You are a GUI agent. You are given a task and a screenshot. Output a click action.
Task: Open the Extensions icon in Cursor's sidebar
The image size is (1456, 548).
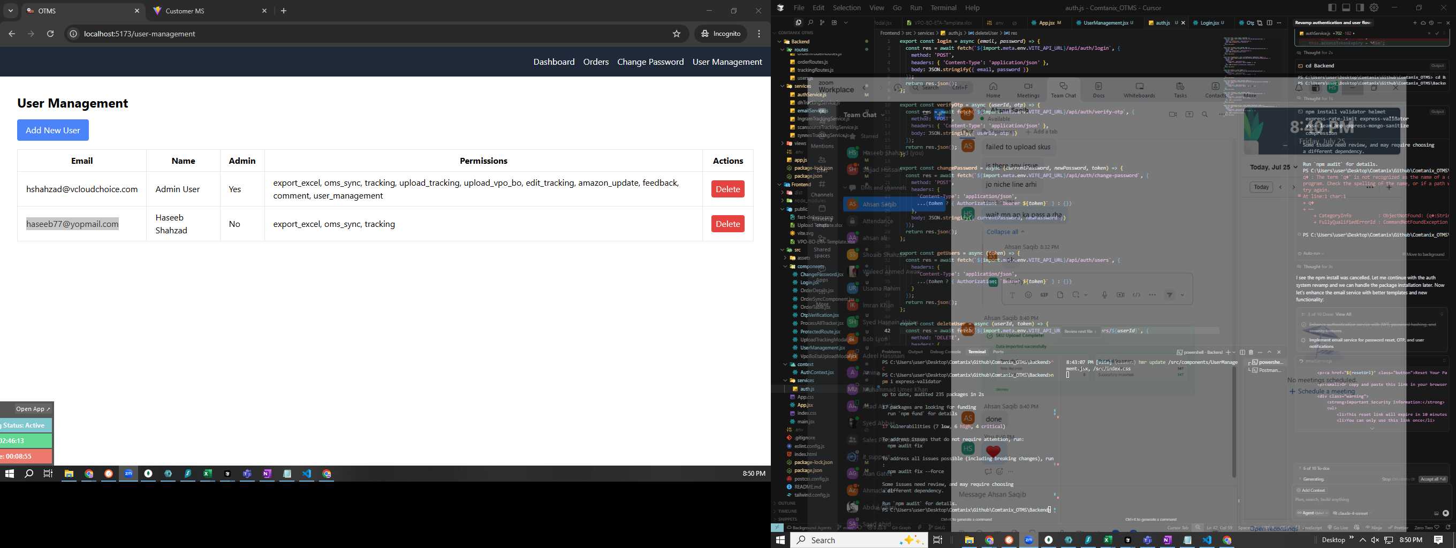tap(833, 22)
